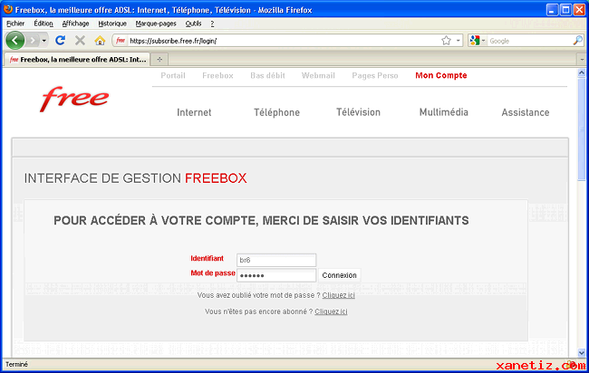Viewport: 589px width, 373px height.
Task: Open the search engine chooser dropdown arrow
Action: [484, 41]
